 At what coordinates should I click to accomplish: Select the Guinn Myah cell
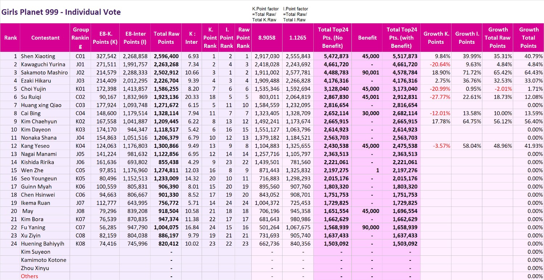click(45, 187)
